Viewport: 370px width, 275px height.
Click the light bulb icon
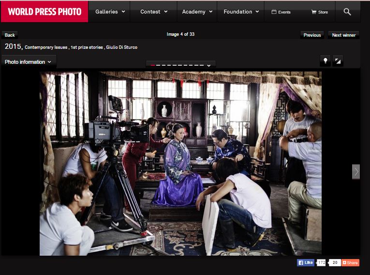326,61
